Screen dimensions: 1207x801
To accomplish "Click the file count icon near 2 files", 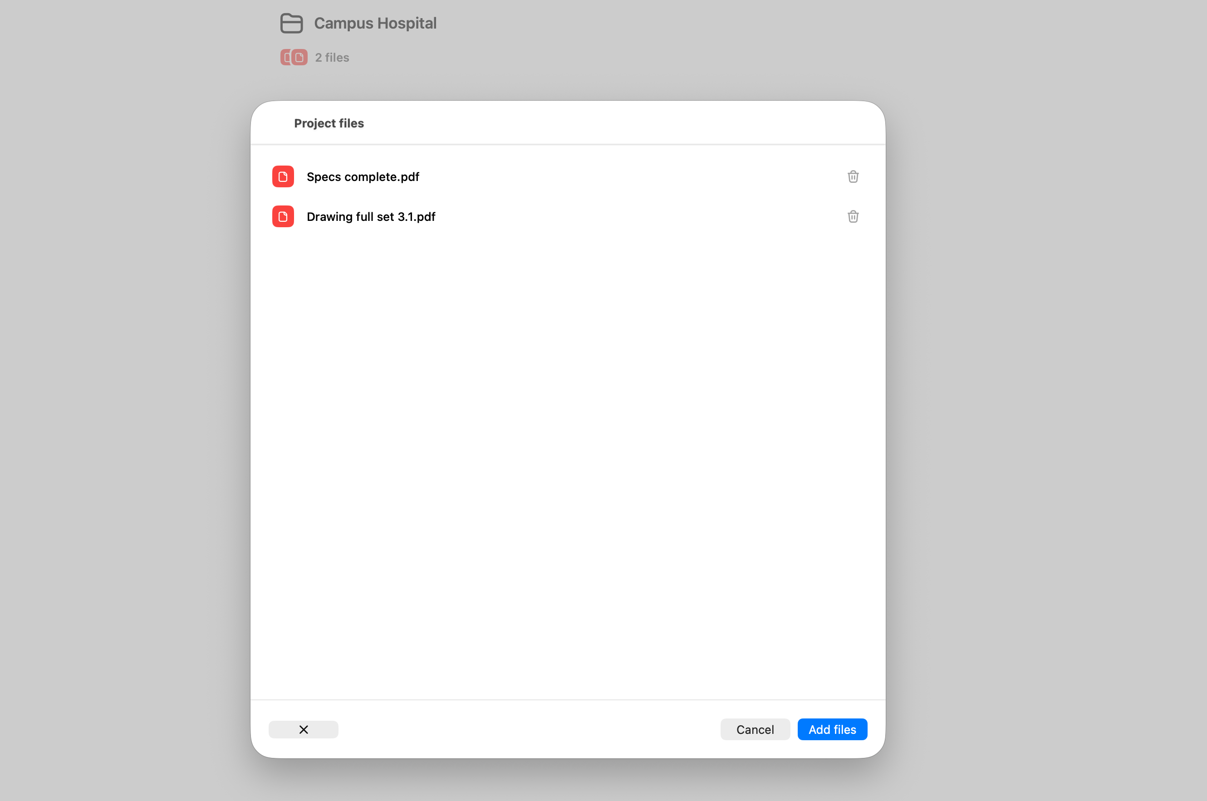I will [293, 57].
